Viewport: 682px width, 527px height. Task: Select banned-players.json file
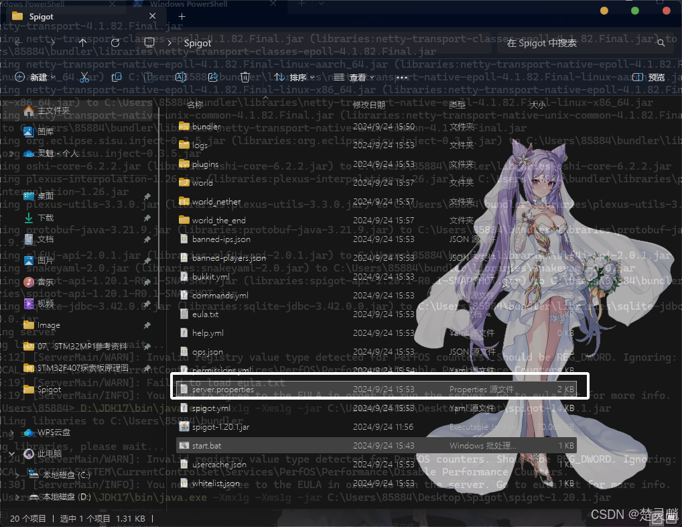coord(377,257)
